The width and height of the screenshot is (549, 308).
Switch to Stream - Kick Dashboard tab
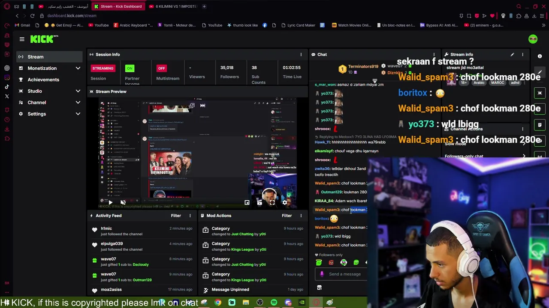tap(118, 6)
